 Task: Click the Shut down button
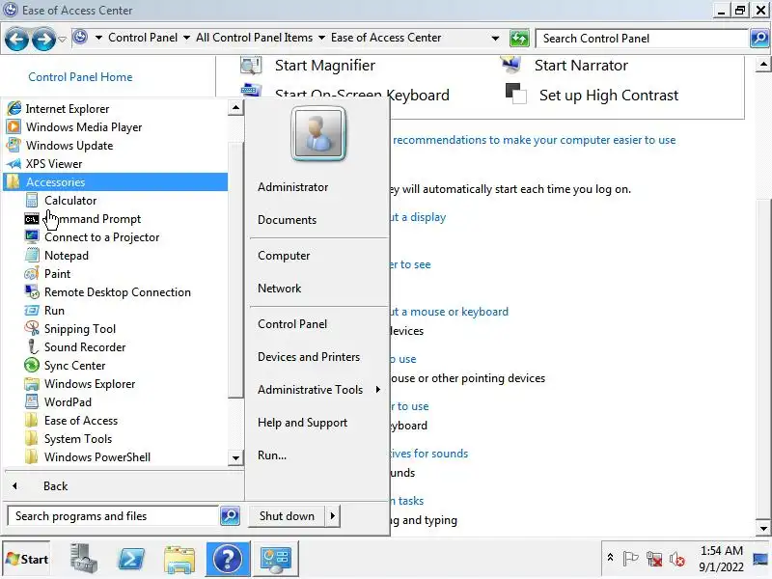point(287,516)
